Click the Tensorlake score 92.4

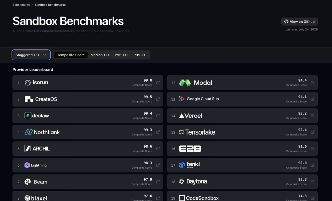[x=302, y=130]
